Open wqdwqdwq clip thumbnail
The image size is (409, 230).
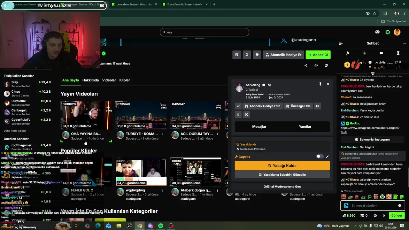[141, 172]
